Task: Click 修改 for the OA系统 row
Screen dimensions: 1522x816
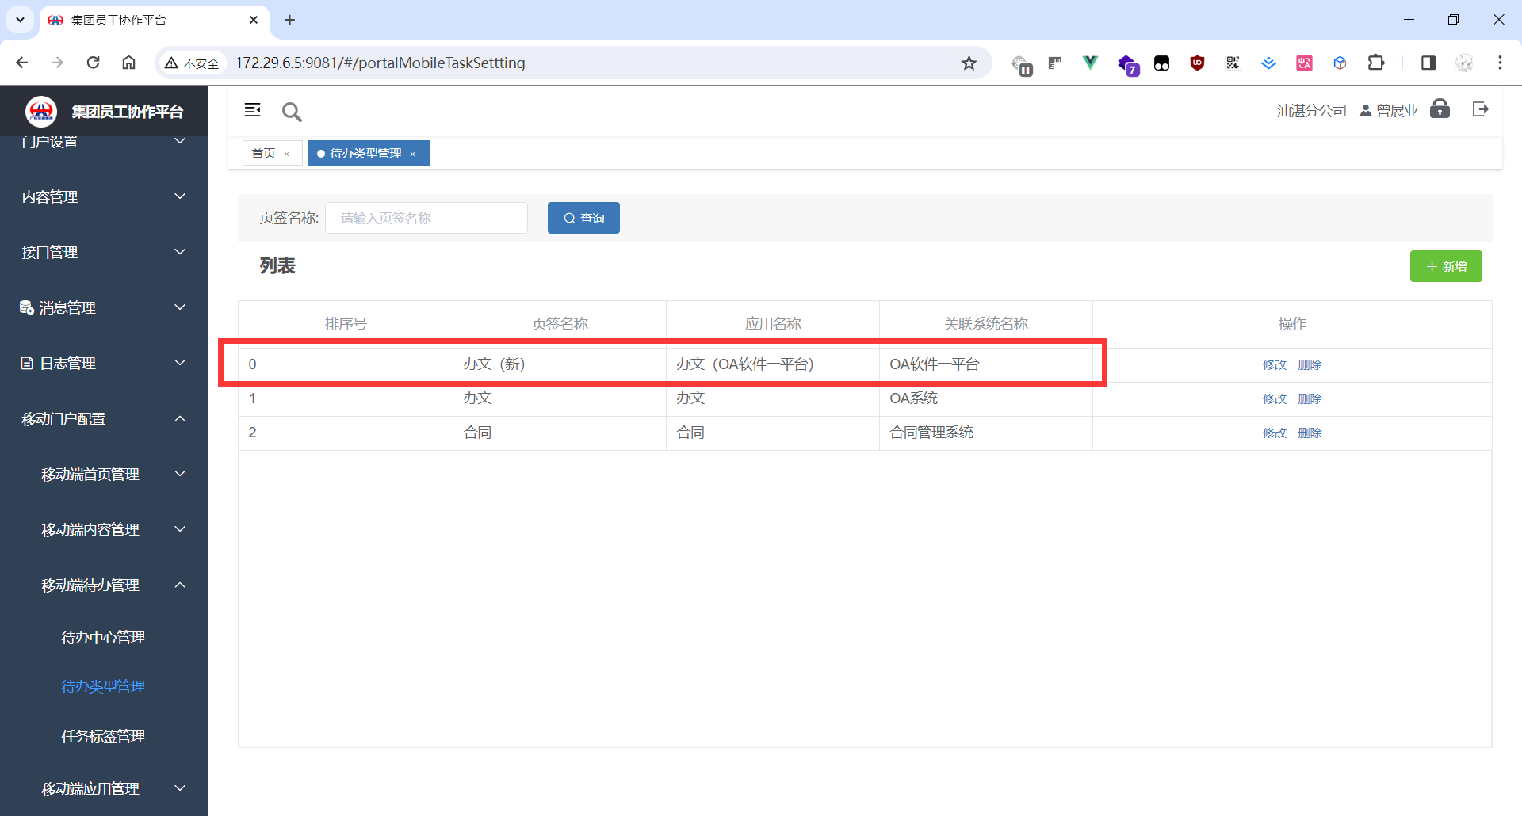Action: click(x=1275, y=398)
